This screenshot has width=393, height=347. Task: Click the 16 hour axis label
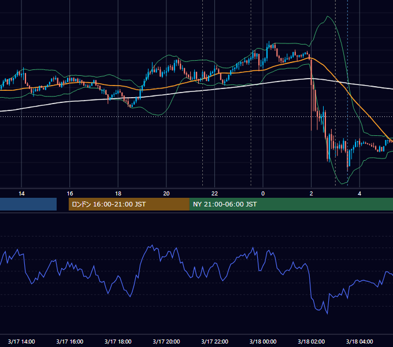(x=70, y=194)
